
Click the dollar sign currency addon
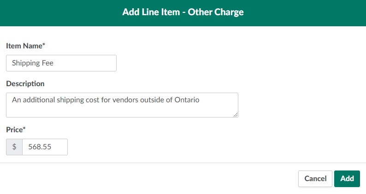pos(14,147)
